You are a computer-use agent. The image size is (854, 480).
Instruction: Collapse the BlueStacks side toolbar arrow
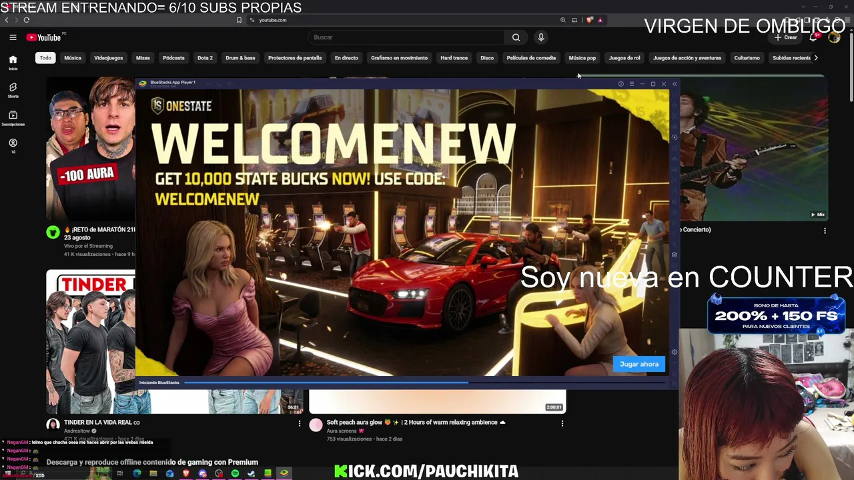coord(675,84)
